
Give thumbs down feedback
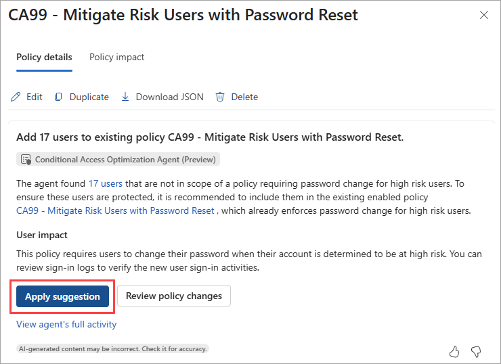pyautogui.click(x=476, y=351)
